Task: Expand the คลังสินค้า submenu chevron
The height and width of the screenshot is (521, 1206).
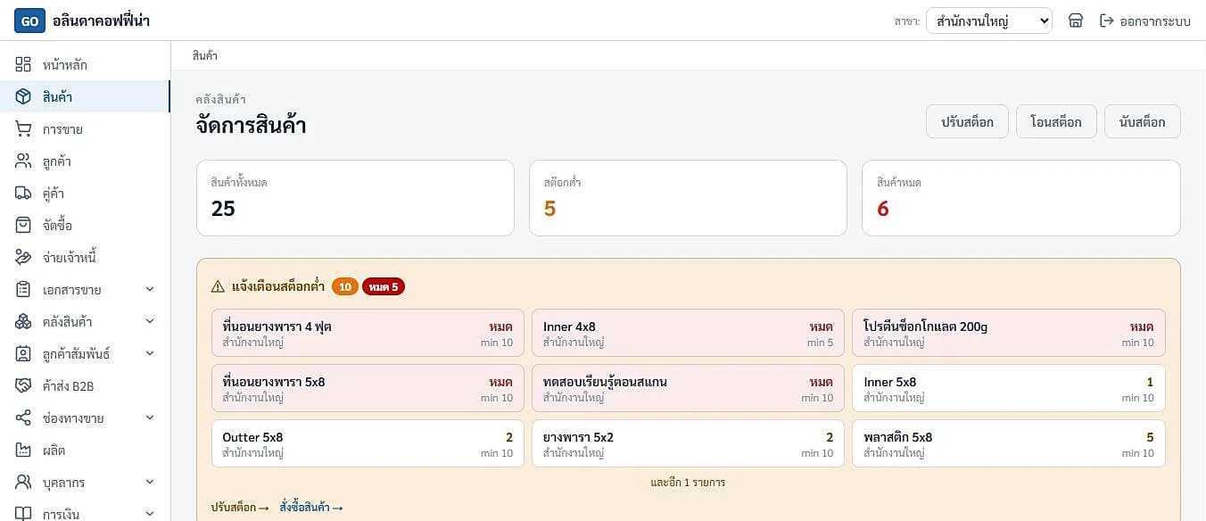Action: point(150,322)
